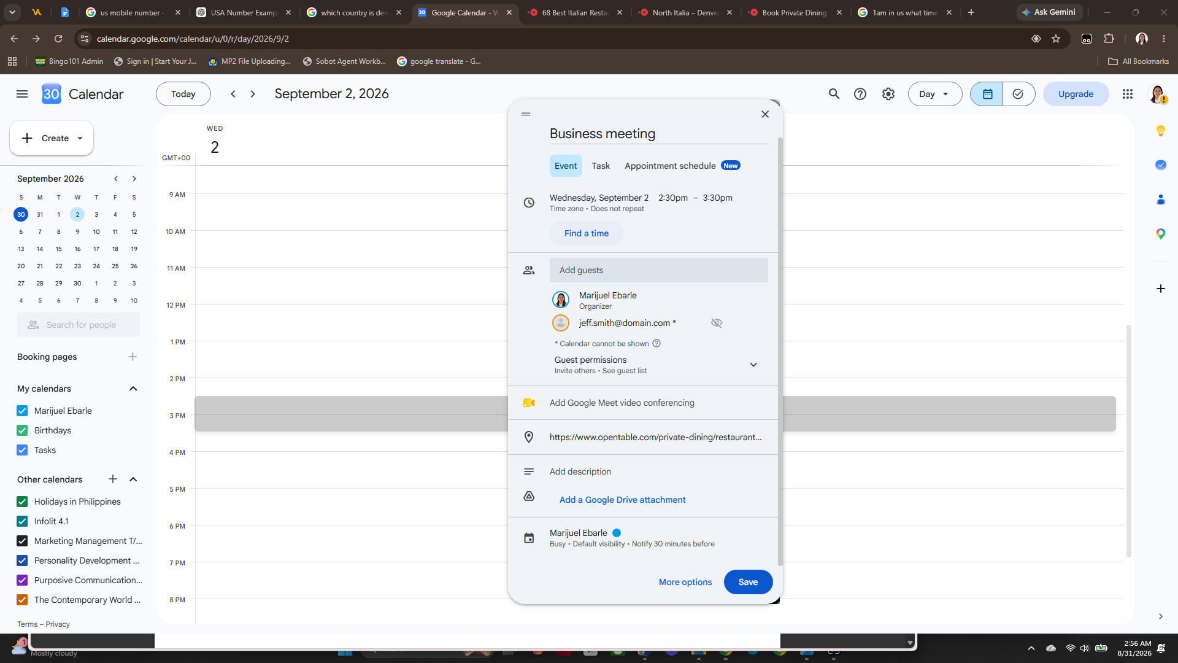Image resolution: width=1178 pixels, height=663 pixels.
Task: Click the get add-ons plus icon
Action: point(1161,289)
